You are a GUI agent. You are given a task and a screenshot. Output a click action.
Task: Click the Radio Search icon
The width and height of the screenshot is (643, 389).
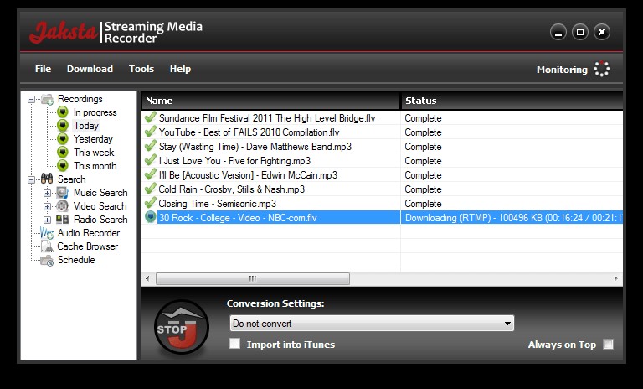[x=63, y=220]
